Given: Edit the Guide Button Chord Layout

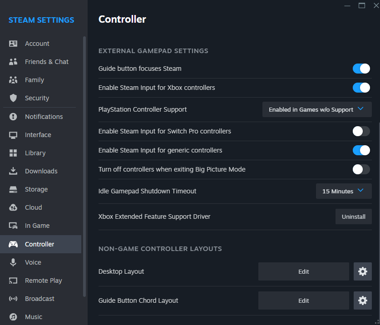Looking at the screenshot, I should point(303,300).
